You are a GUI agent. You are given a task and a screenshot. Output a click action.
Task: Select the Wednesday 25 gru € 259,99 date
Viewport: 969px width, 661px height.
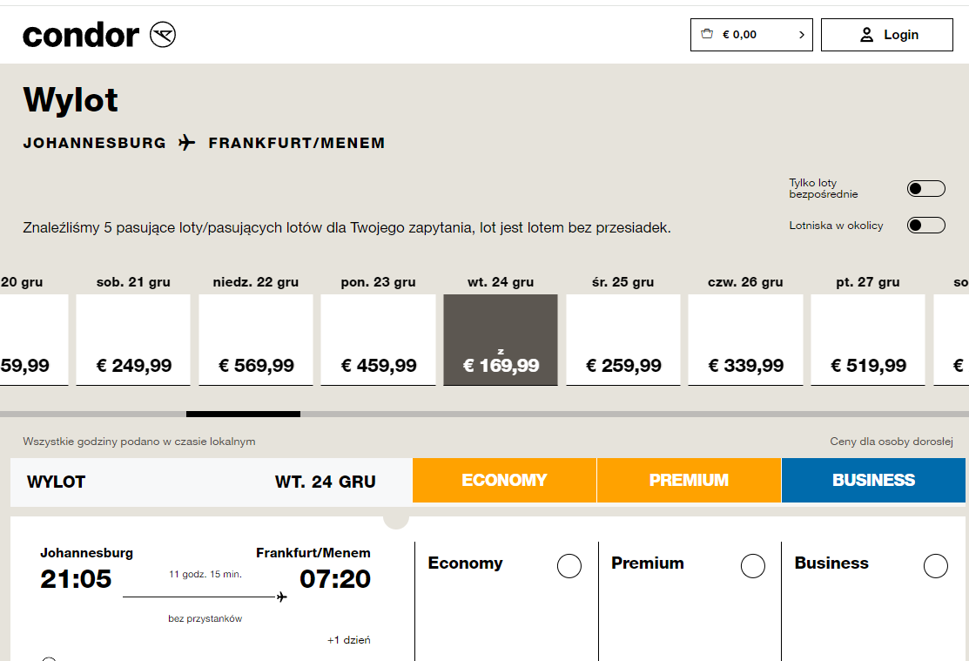[x=623, y=341]
